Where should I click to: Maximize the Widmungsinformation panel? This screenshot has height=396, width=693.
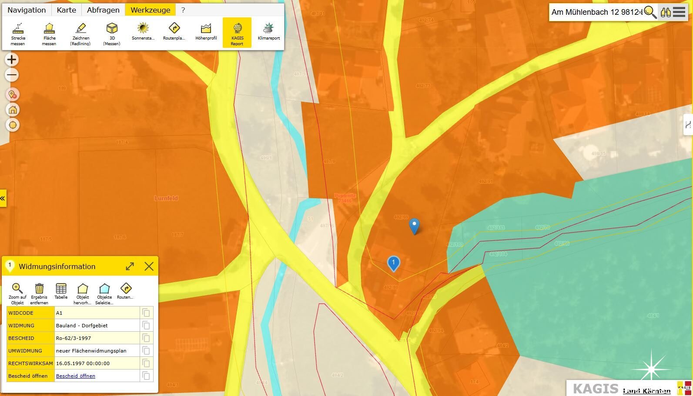coord(130,266)
